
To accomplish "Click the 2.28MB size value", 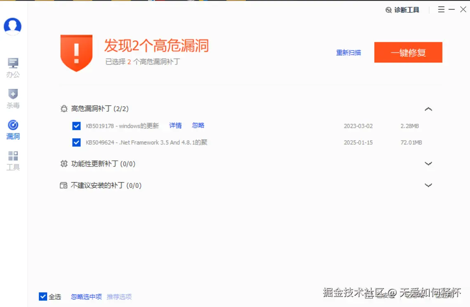I will tap(410, 126).
